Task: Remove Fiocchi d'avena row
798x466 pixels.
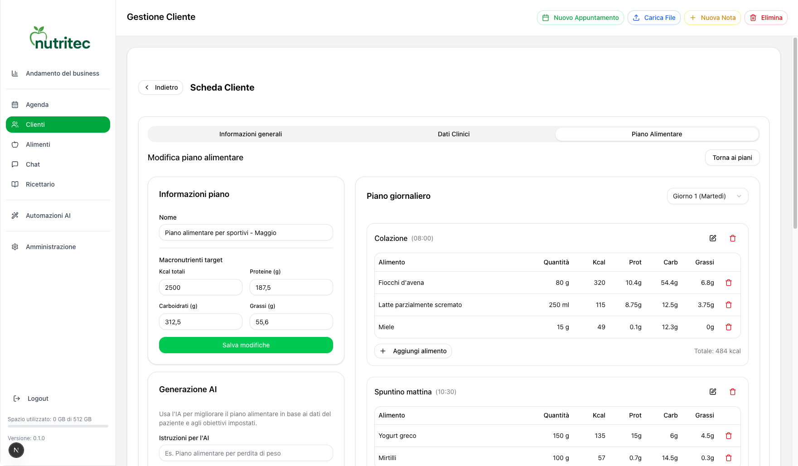Action: pyautogui.click(x=729, y=283)
